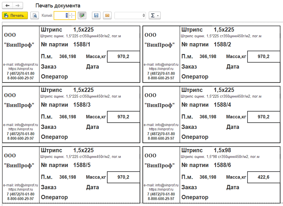Select batch number cell 1588/1

82,45
